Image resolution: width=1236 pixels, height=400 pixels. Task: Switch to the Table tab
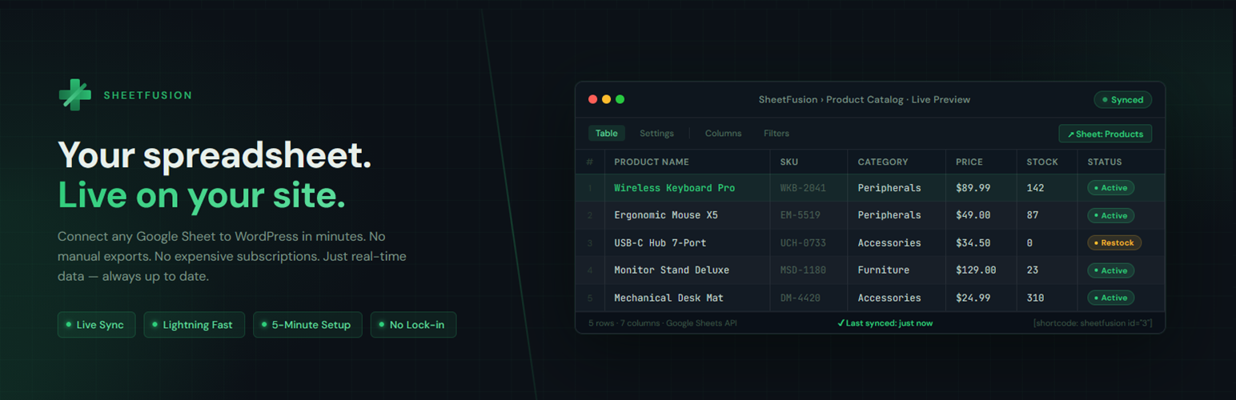(x=606, y=134)
